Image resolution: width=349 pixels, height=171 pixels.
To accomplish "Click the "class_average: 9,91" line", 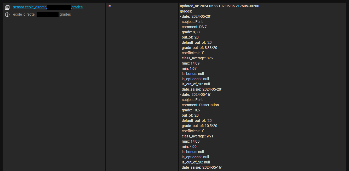I will (x=197, y=136).
